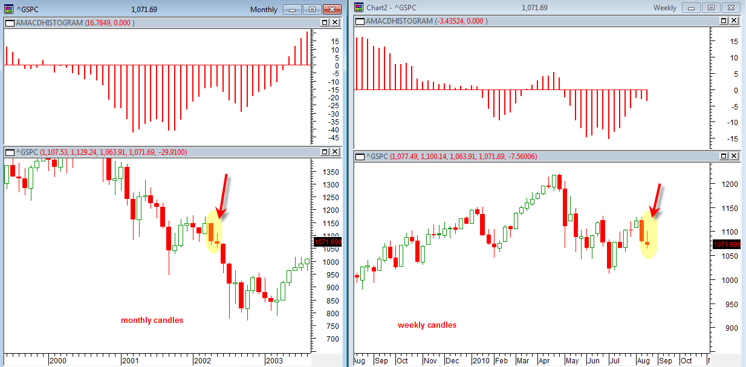
Task: Click the ^GSPC price pane icon in Weekly window
Action: point(360,157)
